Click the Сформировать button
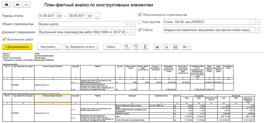Image resolution: width=264 pixels, height=123 pixels. click(x=17, y=47)
